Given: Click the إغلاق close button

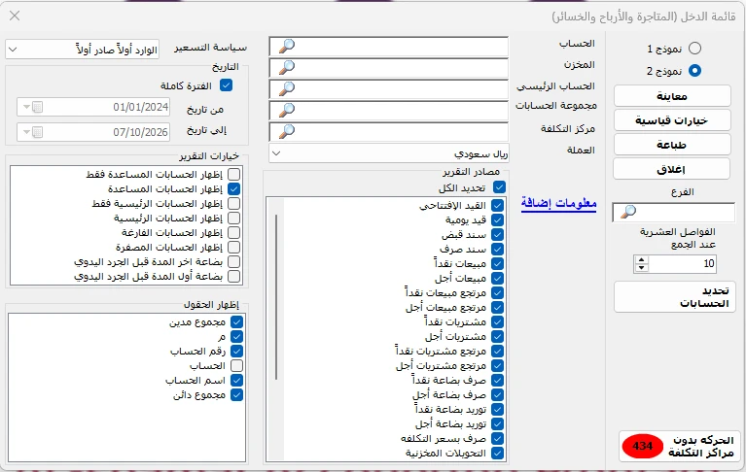Looking at the screenshot, I should point(672,169).
